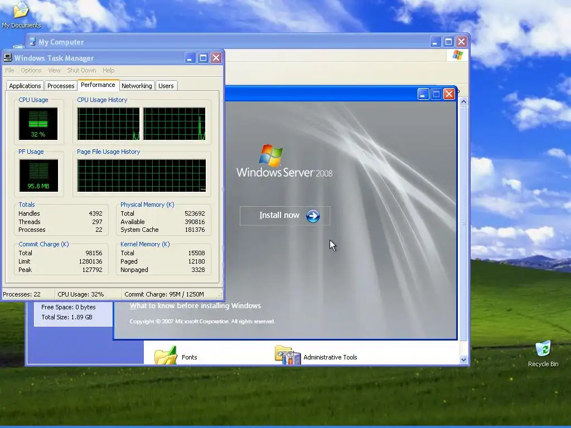Click the Fonts folder icon
The width and height of the screenshot is (571, 428).
166,355
